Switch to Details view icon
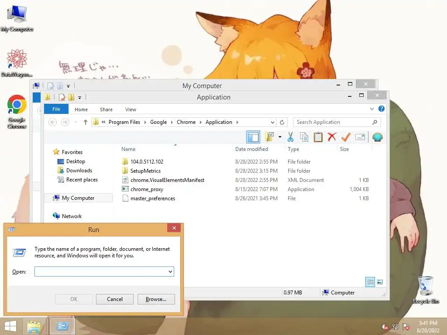The width and height of the screenshot is (447, 335). 370,282
